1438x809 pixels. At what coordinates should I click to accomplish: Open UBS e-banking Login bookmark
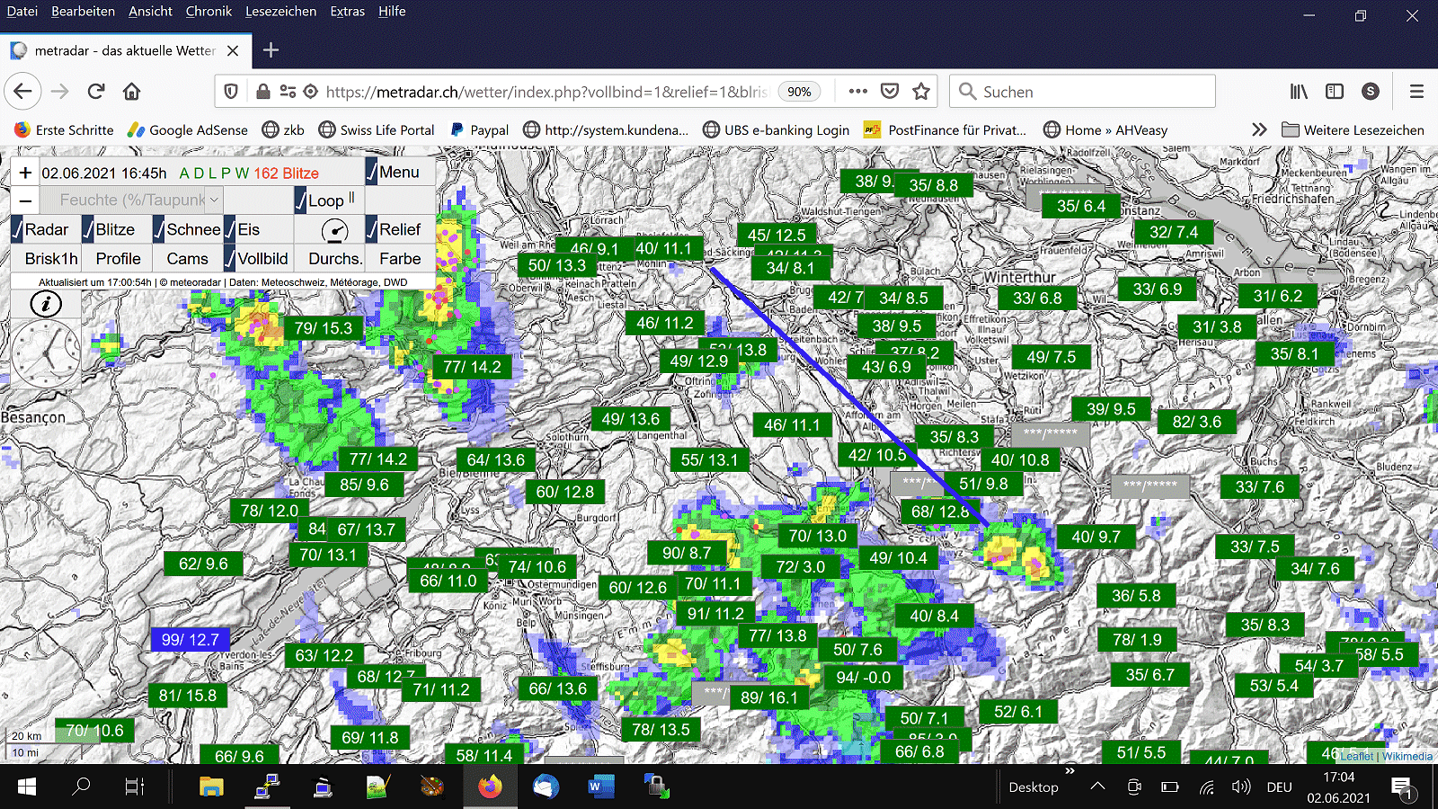click(776, 129)
